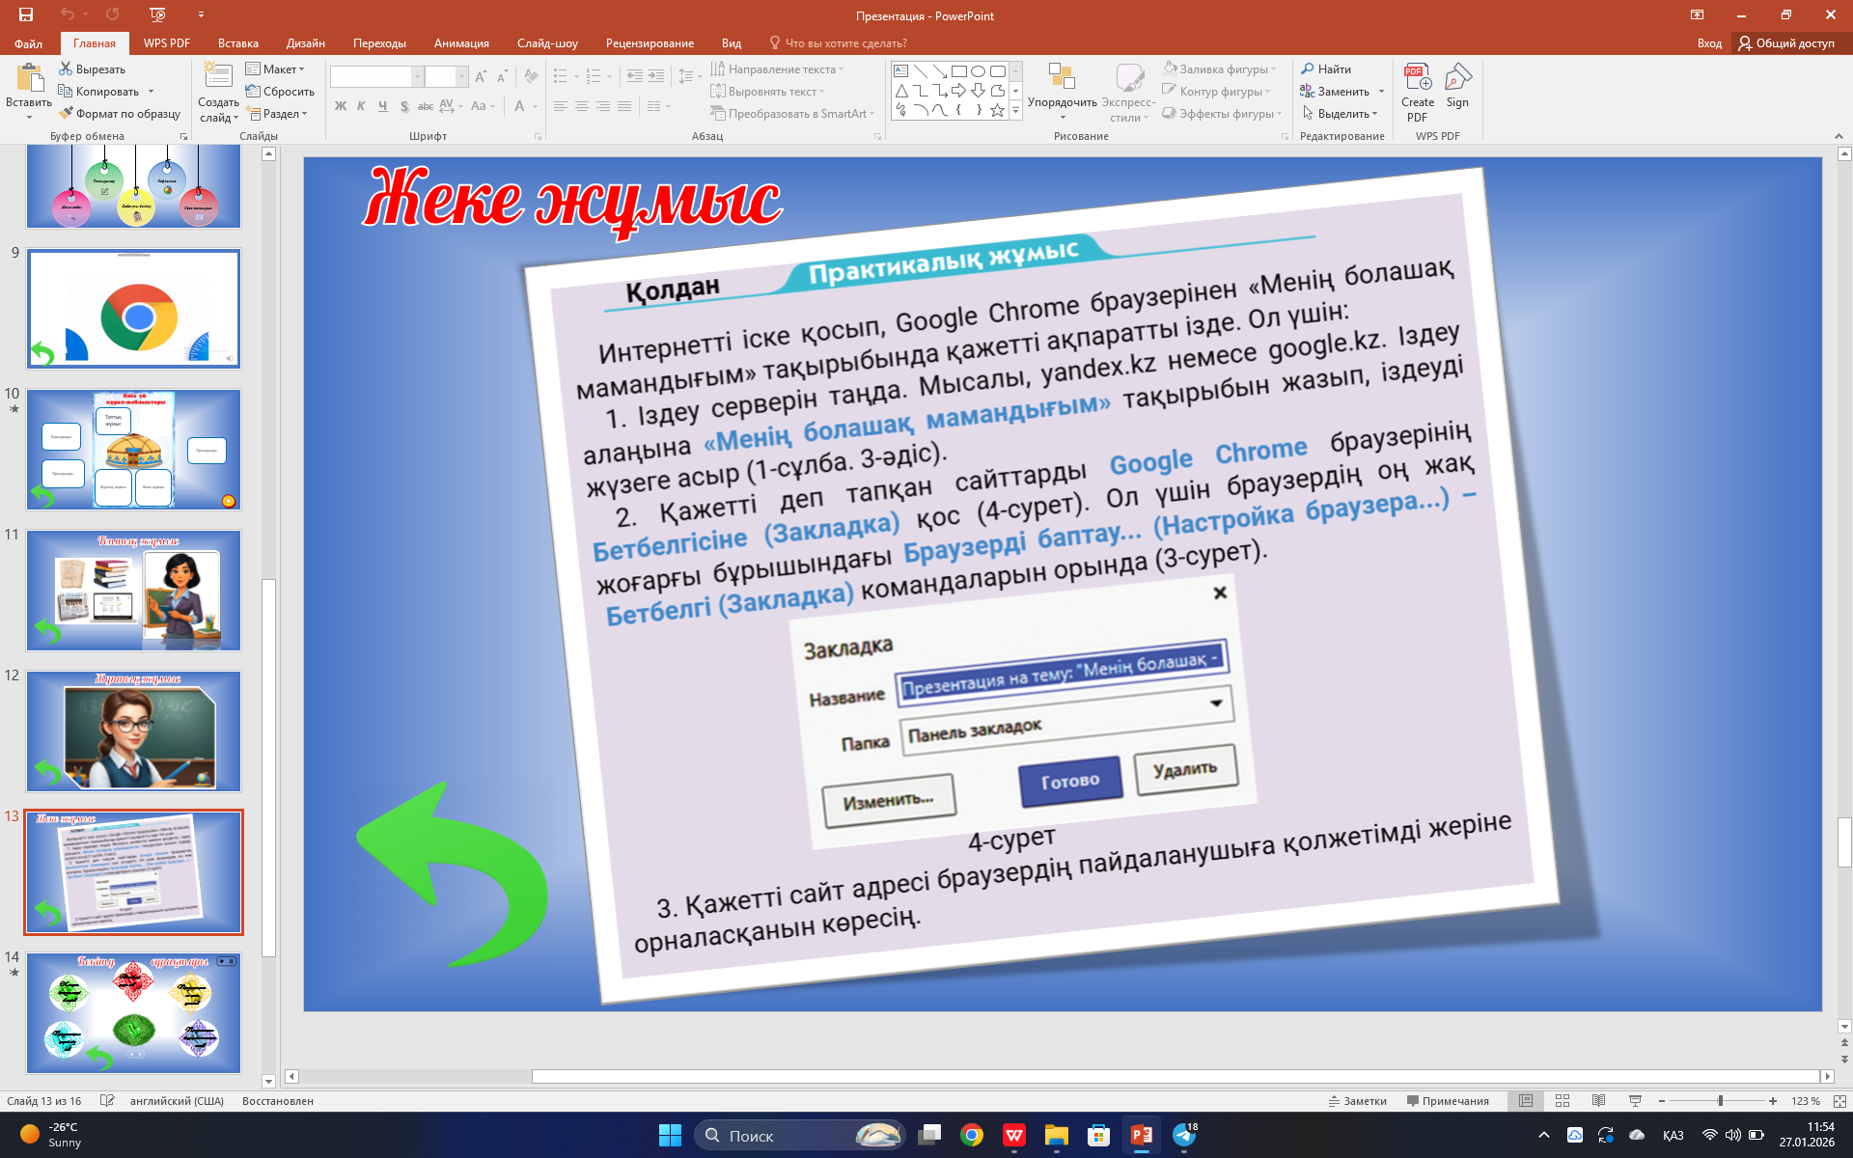Image resolution: width=1853 pixels, height=1158 pixels.
Task: Launch slideshow from the status bar
Action: coord(1635,1101)
